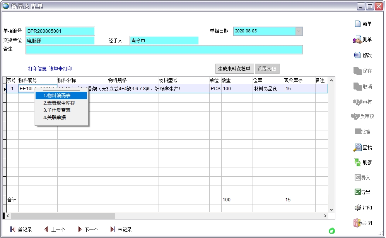Click the 查找 (search) magnifier icon
Image resolution: width=386 pixels, height=238 pixels.
point(357,147)
